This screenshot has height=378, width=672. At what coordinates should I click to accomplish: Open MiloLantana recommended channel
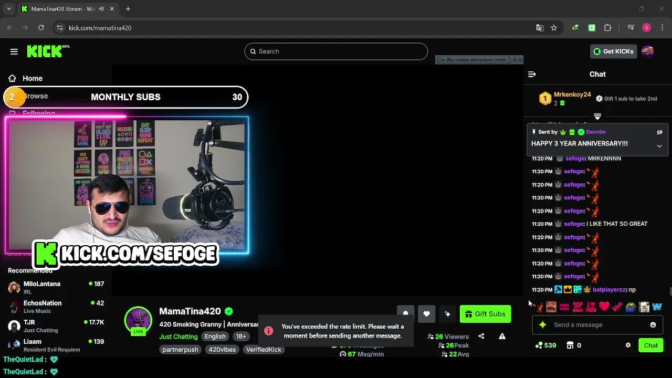point(56,287)
